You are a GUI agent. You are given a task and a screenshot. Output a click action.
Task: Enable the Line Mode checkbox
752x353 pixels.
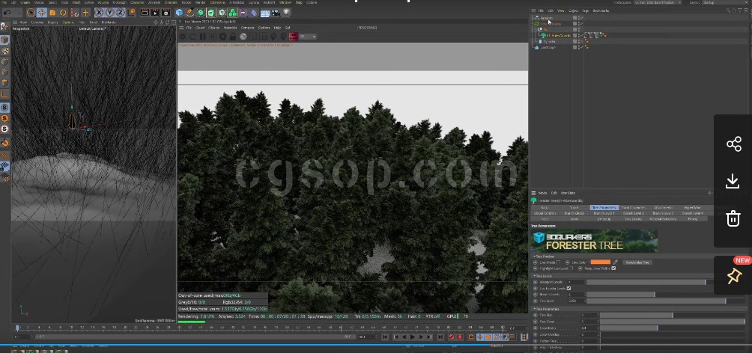pos(559,263)
